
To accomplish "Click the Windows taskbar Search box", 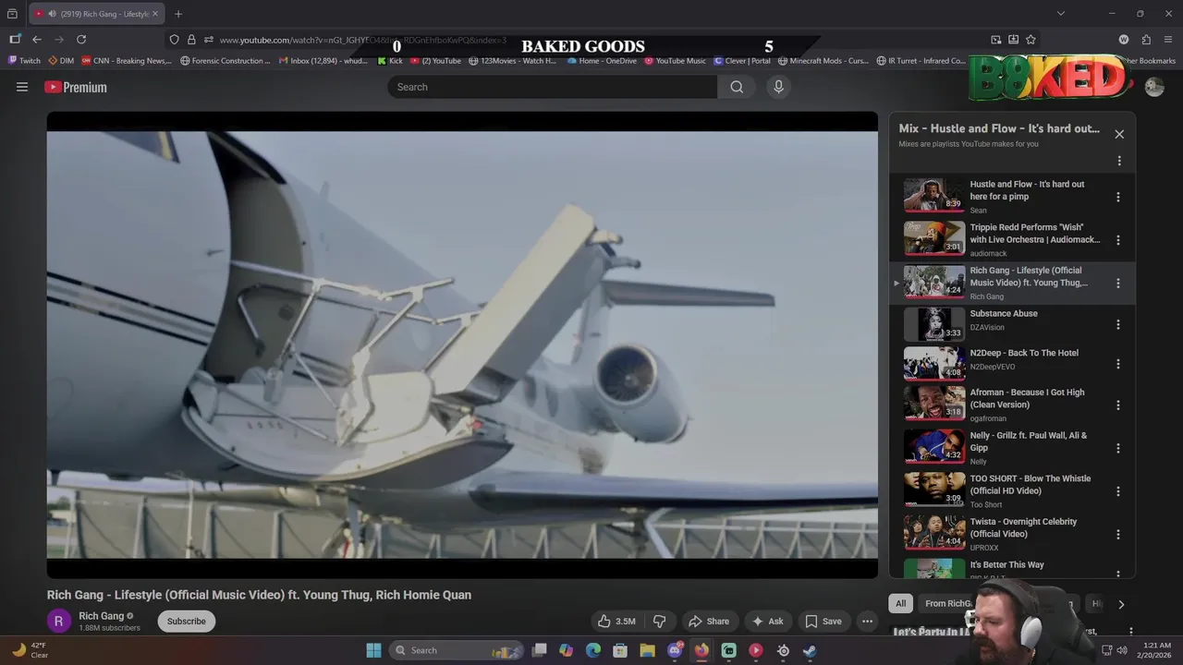I will click(x=457, y=650).
